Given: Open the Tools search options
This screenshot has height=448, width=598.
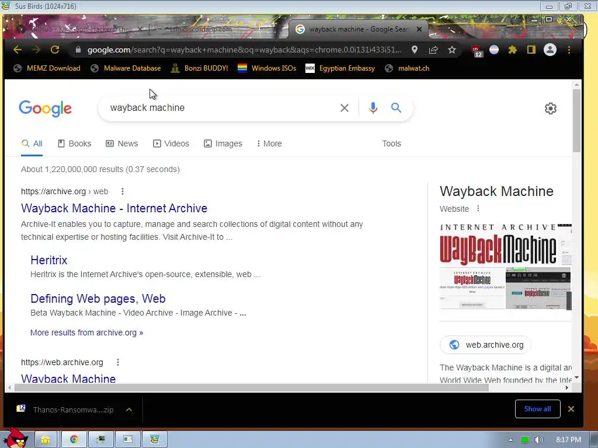Looking at the screenshot, I should [391, 143].
